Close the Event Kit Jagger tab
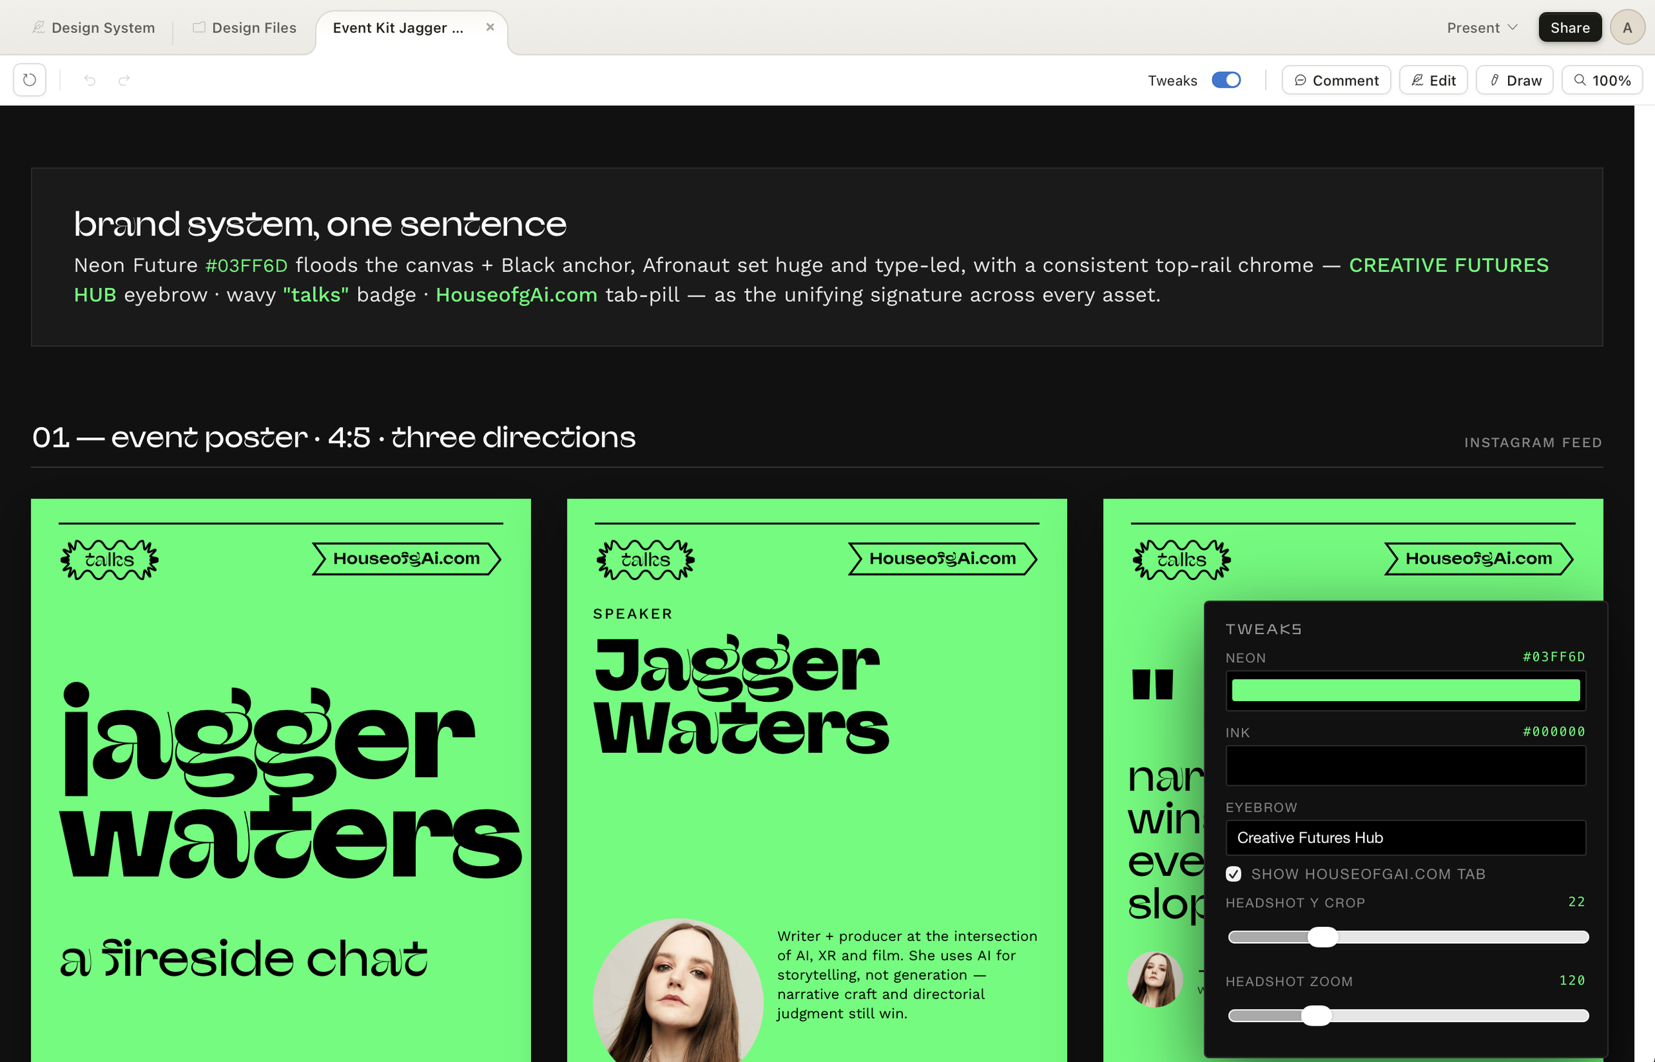This screenshot has width=1655, height=1062. (x=490, y=28)
